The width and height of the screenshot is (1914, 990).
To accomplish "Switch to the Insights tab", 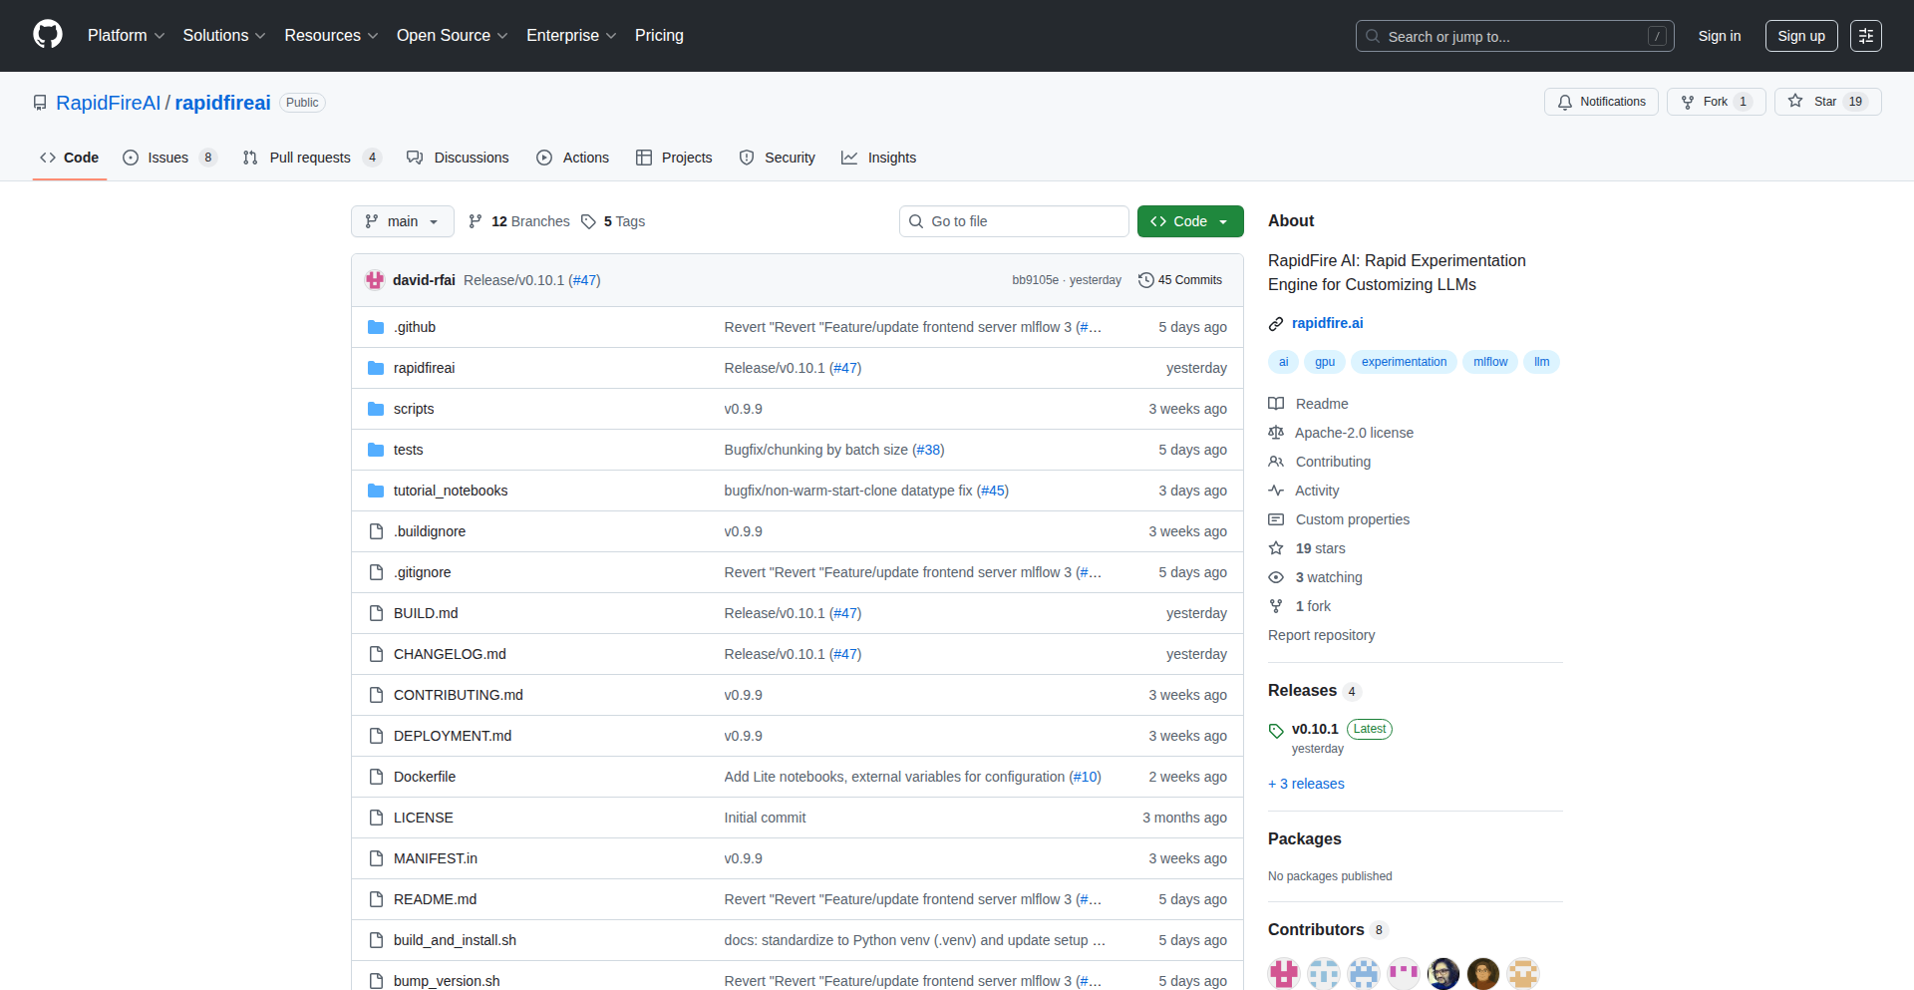I will point(878,158).
